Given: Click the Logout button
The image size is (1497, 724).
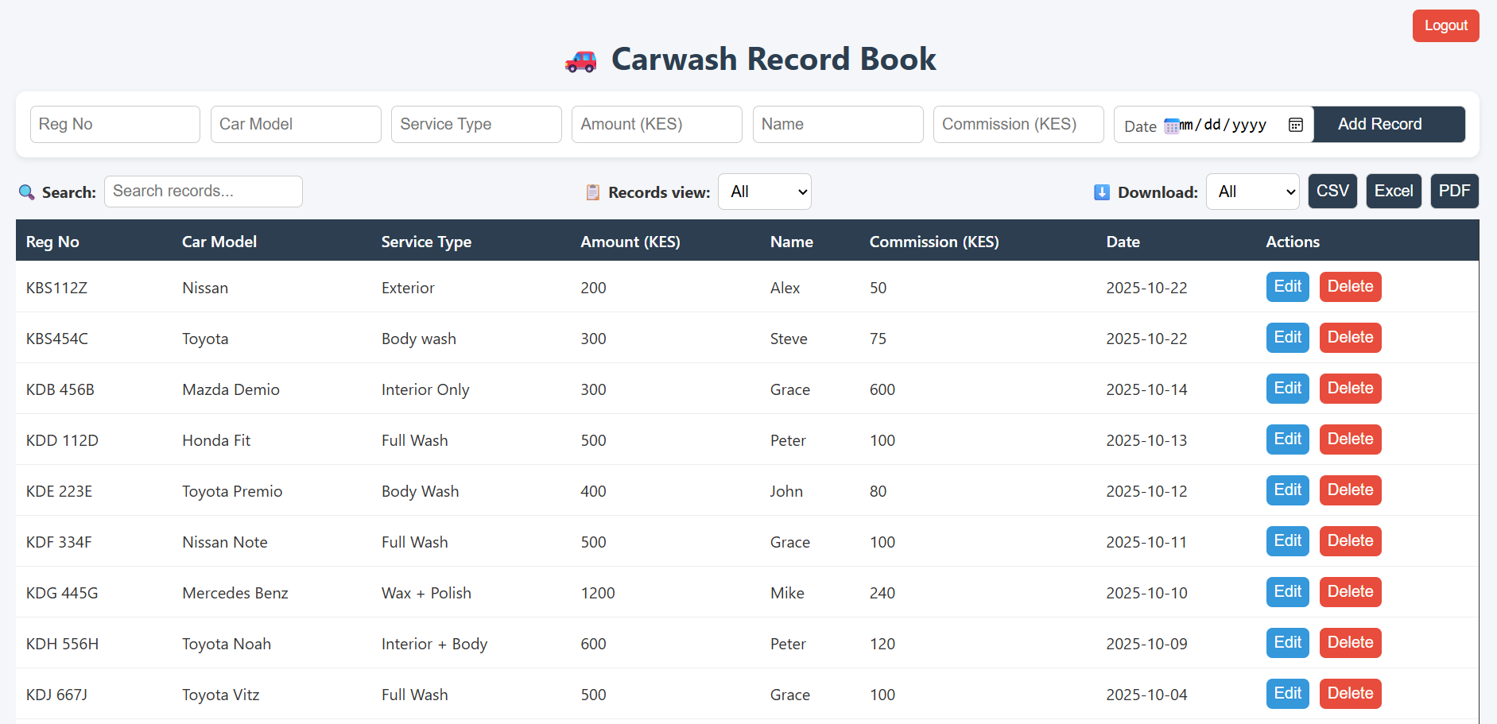Looking at the screenshot, I should tap(1445, 25).
